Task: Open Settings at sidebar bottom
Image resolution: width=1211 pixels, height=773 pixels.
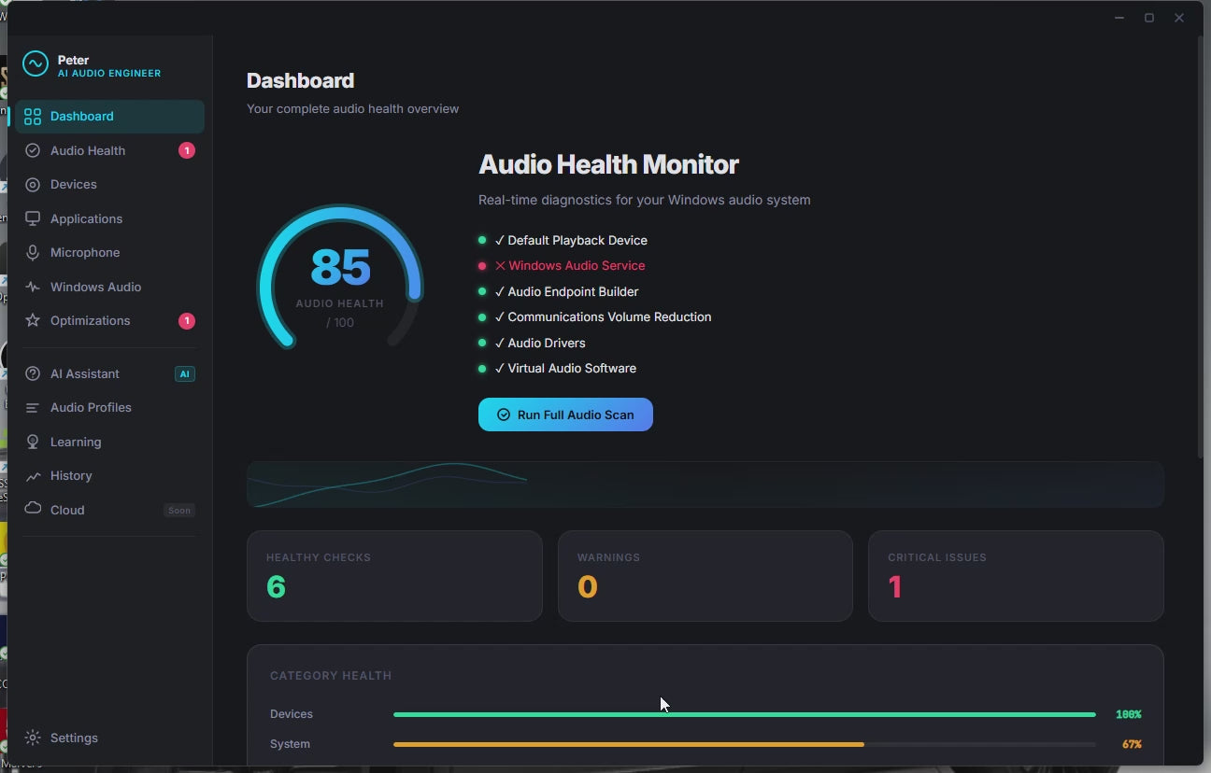Action: coord(110,738)
